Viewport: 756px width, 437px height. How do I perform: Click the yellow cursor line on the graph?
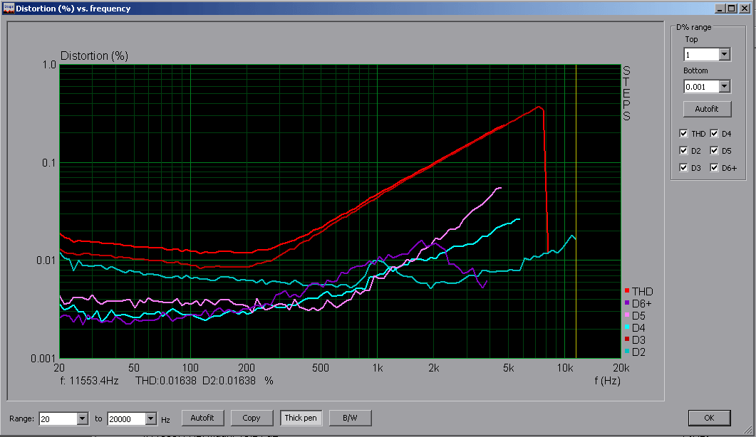click(x=576, y=214)
